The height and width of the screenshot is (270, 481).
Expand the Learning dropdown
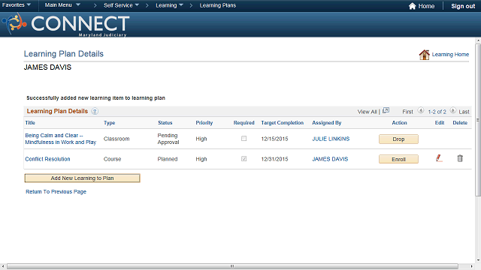pos(169,5)
